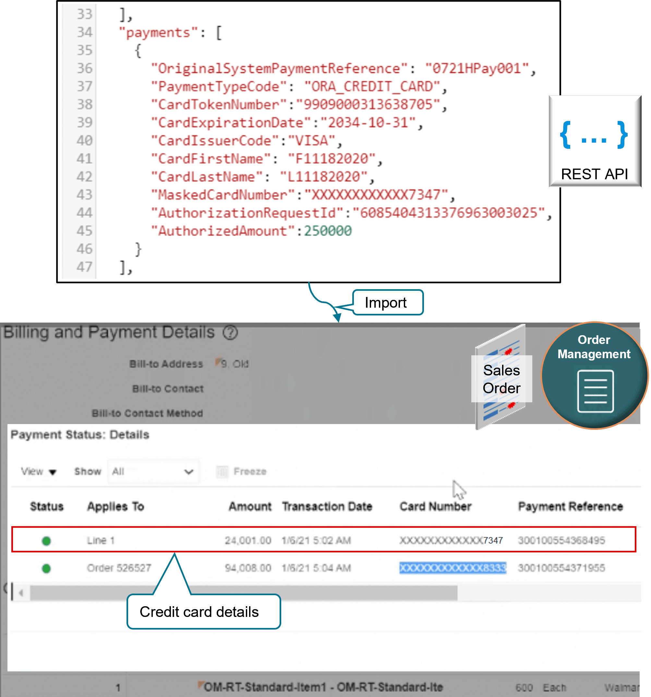Viewport: 651px width, 697px height.
Task: Click the Import callout label
Action: (387, 302)
